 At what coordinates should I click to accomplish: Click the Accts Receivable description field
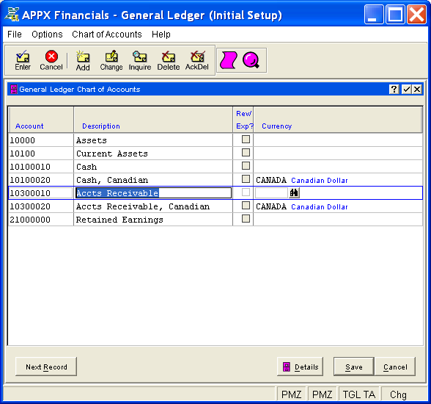pyautogui.click(x=153, y=193)
